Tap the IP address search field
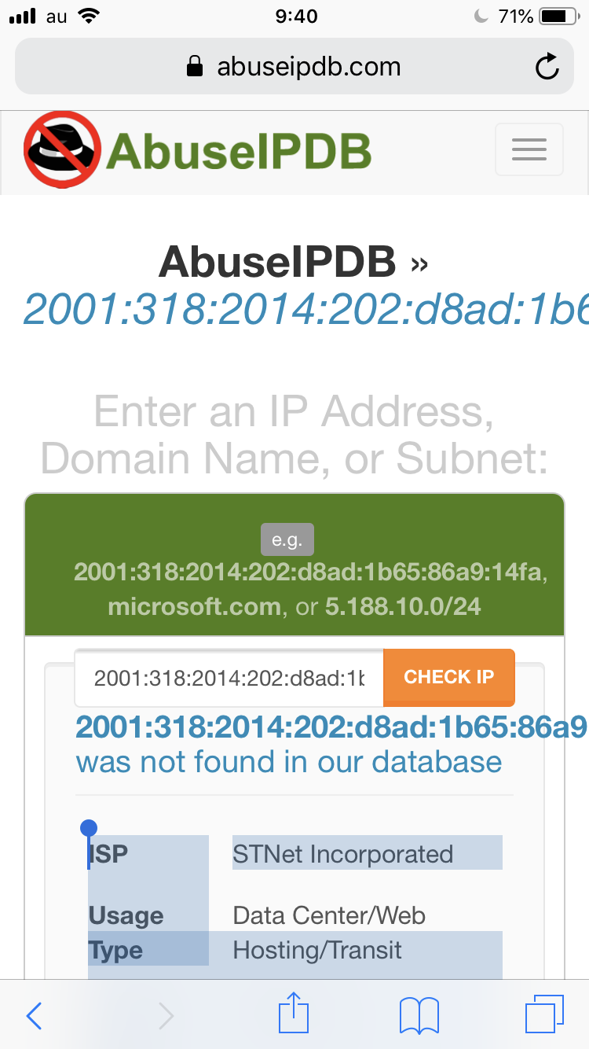 pyautogui.click(x=229, y=678)
